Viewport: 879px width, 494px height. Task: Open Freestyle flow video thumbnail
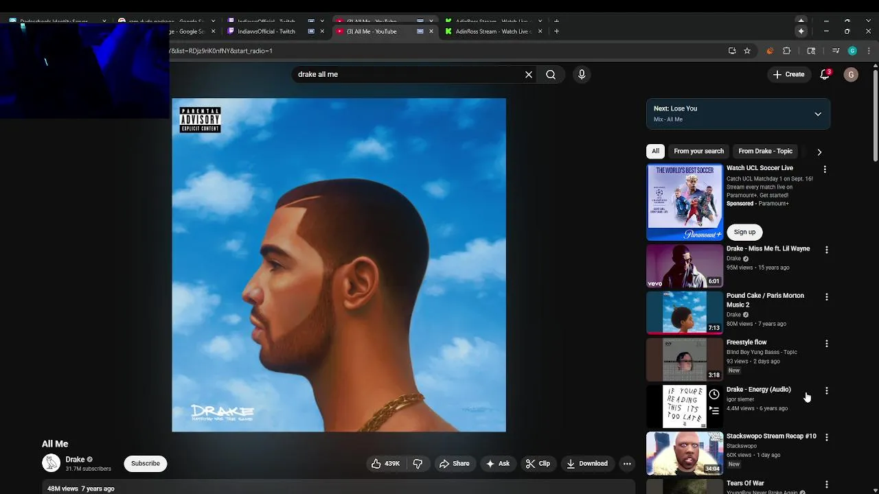pyautogui.click(x=685, y=359)
